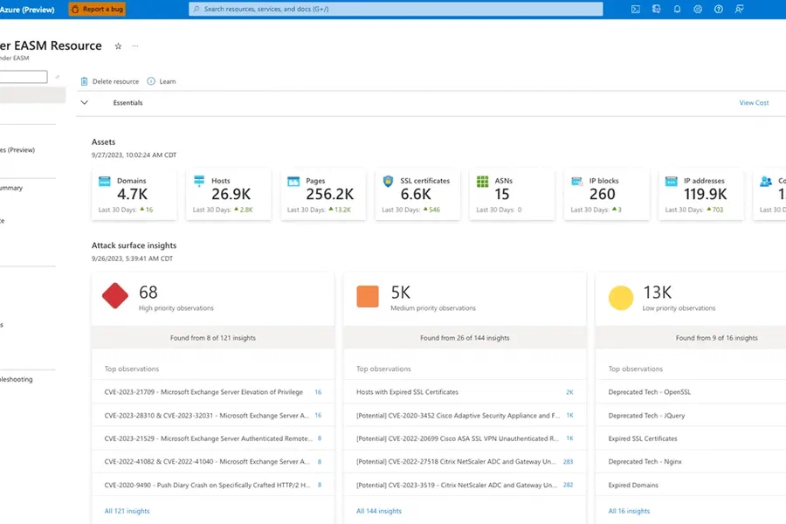Click the 256.2K Pages count
Viewport: 786px width, 524px height.
coord(330,194)
